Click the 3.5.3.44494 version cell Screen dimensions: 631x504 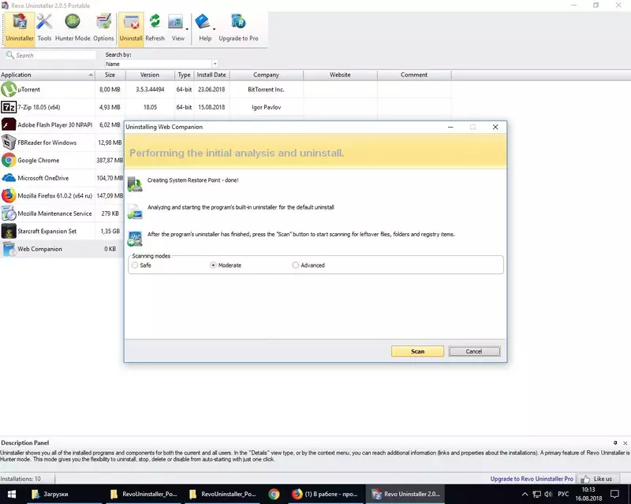(x=150, y=89)
